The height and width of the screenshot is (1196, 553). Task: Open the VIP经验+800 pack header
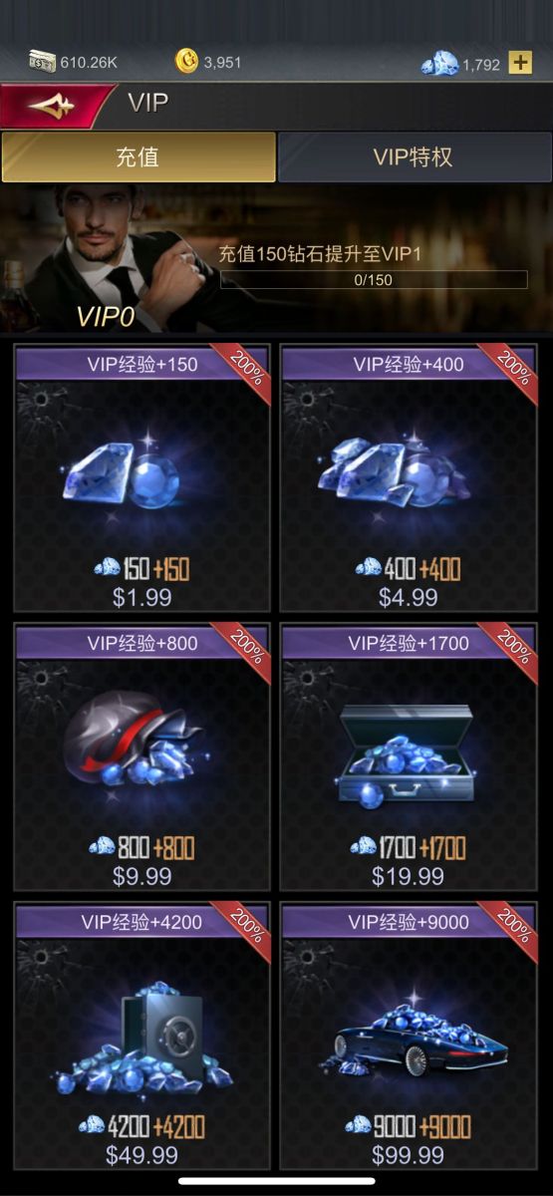pos(142,644)
